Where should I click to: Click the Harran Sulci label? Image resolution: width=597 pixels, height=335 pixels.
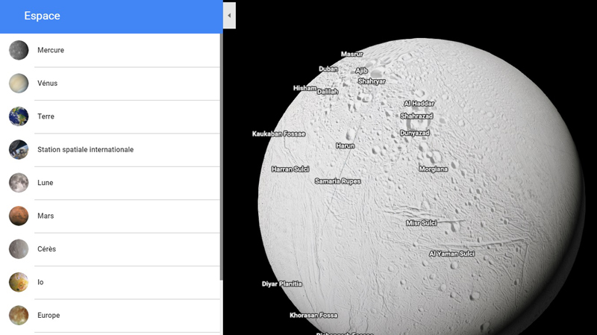(290, 169)
